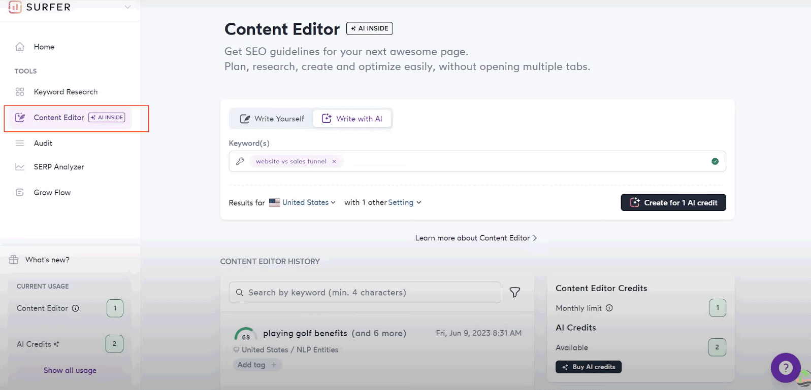The image size is (811, 390).
Task: Click the plus icon beside Add tag
Action: (x=274, y=365)
